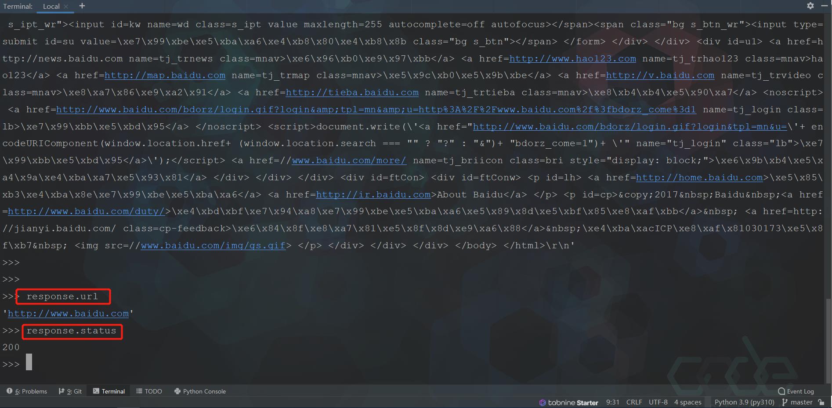Open the Git tool window
Image resolution: width=832 pixels, height=408 pixels.
click(70, 391)
